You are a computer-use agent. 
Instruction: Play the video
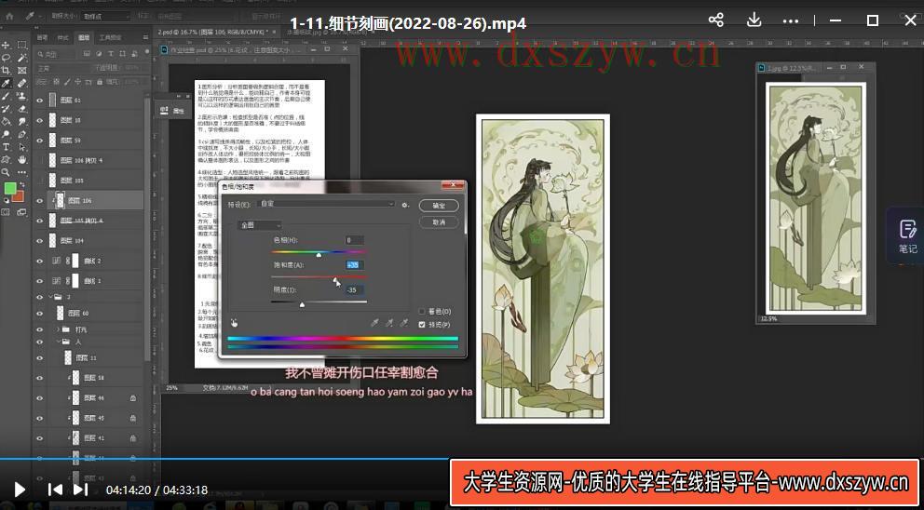tap(20, 490)
